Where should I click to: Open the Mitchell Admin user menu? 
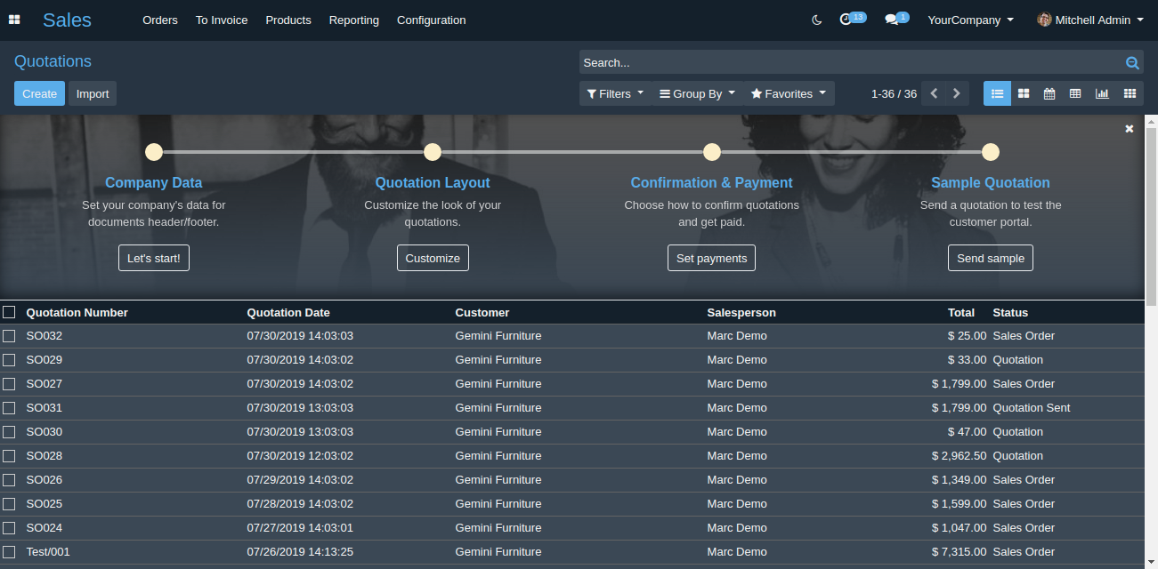click(1090, 20)
